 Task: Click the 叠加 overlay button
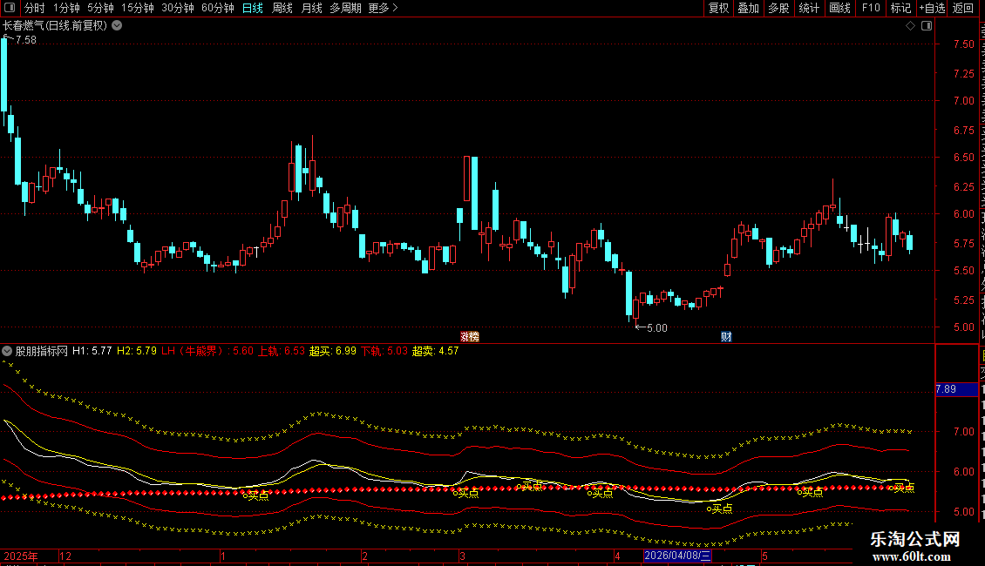748,8
